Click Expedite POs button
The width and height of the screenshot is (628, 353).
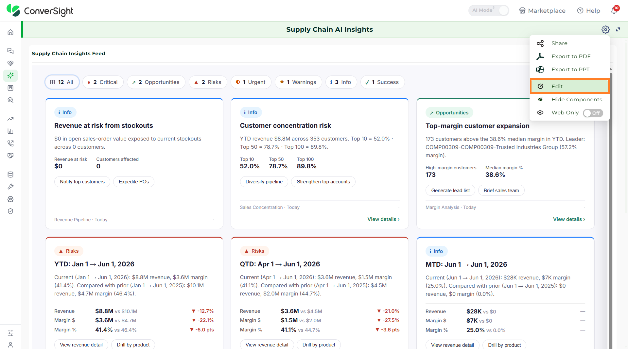coord(134,182)
